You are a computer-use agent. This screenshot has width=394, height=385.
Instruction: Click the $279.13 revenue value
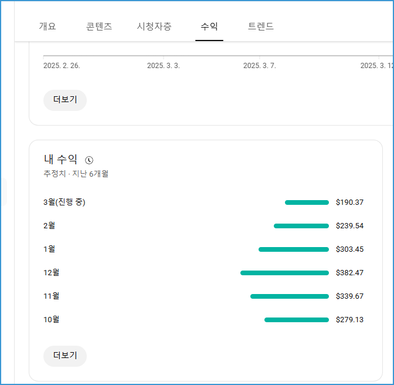point(349,320)
